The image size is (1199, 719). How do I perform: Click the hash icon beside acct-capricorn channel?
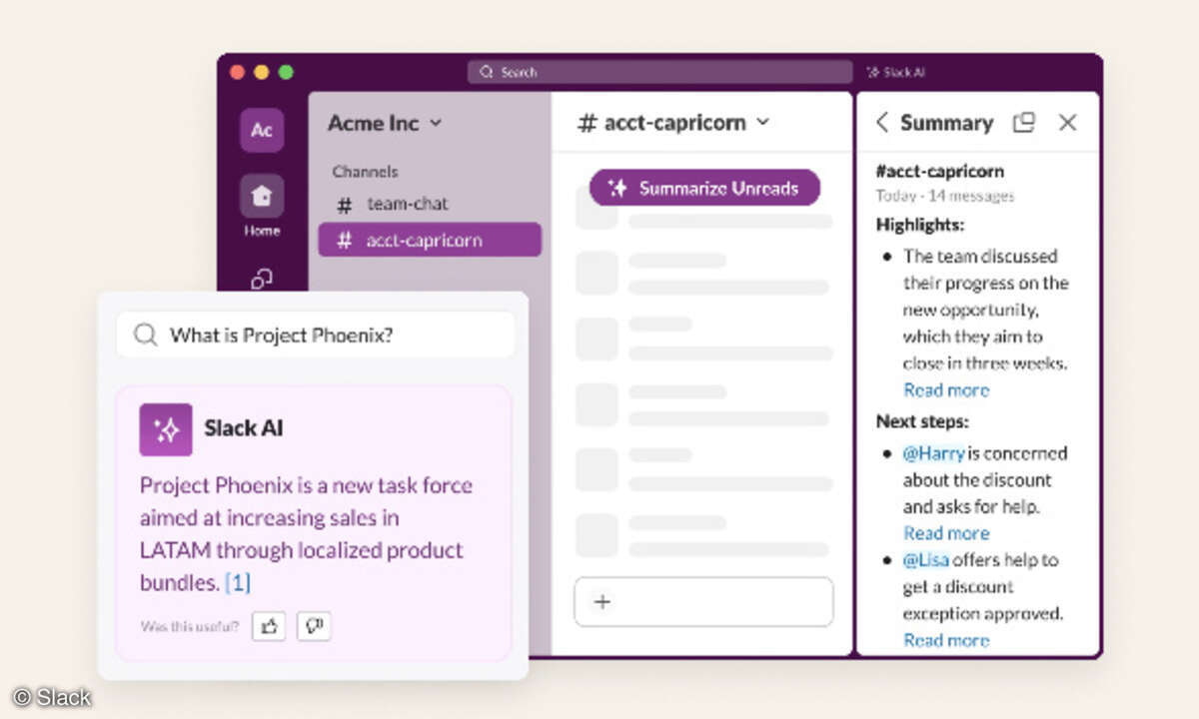pyautogui.click(x=345, y=241)
